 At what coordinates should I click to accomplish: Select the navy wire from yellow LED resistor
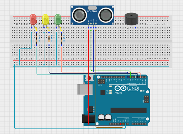(49, 61)
